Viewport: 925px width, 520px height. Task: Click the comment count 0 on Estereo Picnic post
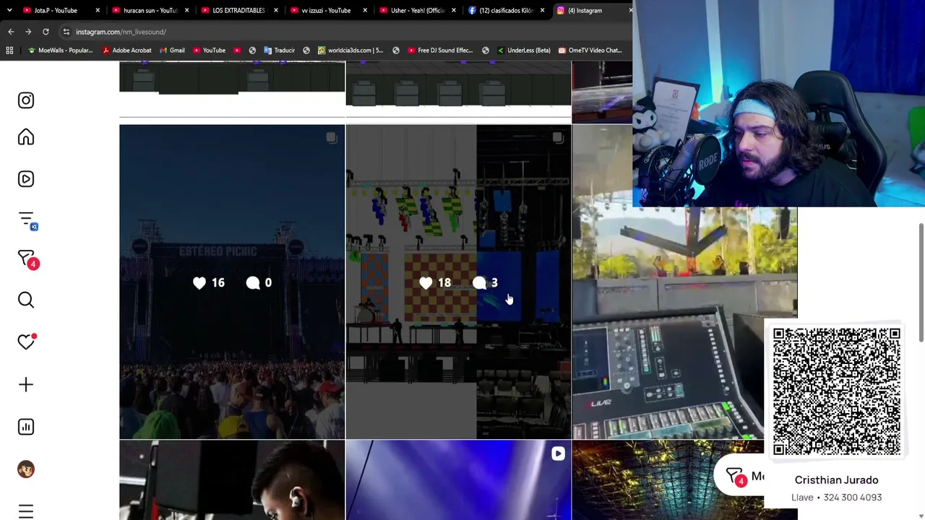click(268, 283)
